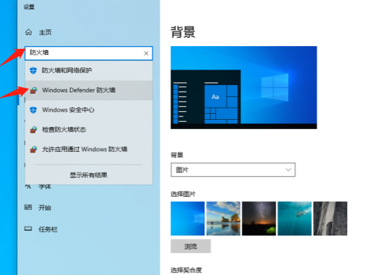Click the shield icon for 防火墙和网络保护

[33, 70]
